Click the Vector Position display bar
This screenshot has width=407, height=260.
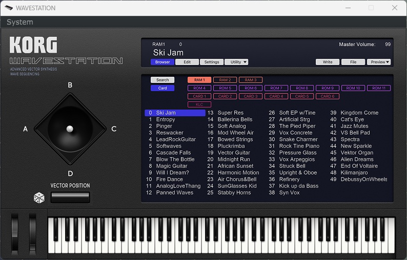click(70, 198)
